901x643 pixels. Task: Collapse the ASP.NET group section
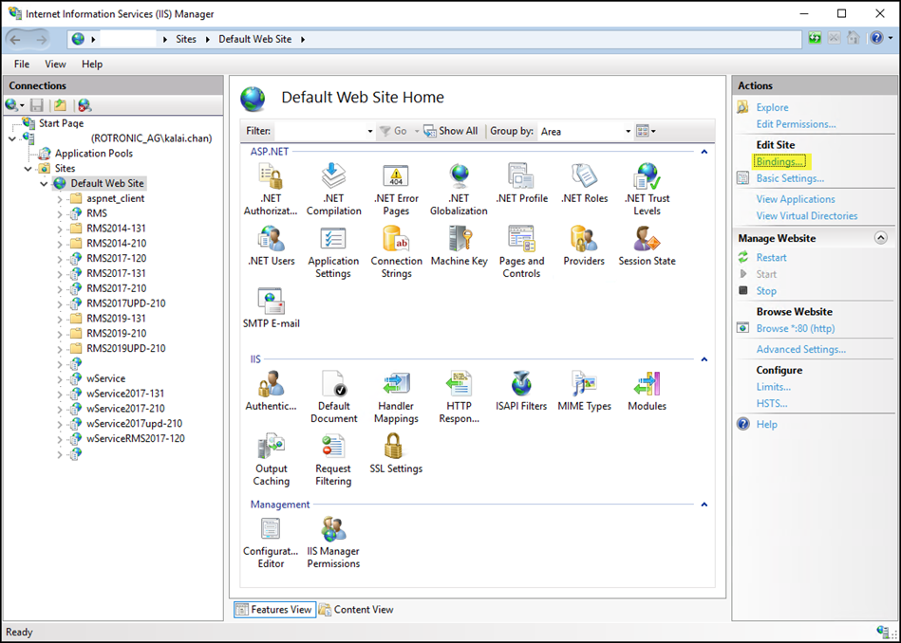coord(704,152)
